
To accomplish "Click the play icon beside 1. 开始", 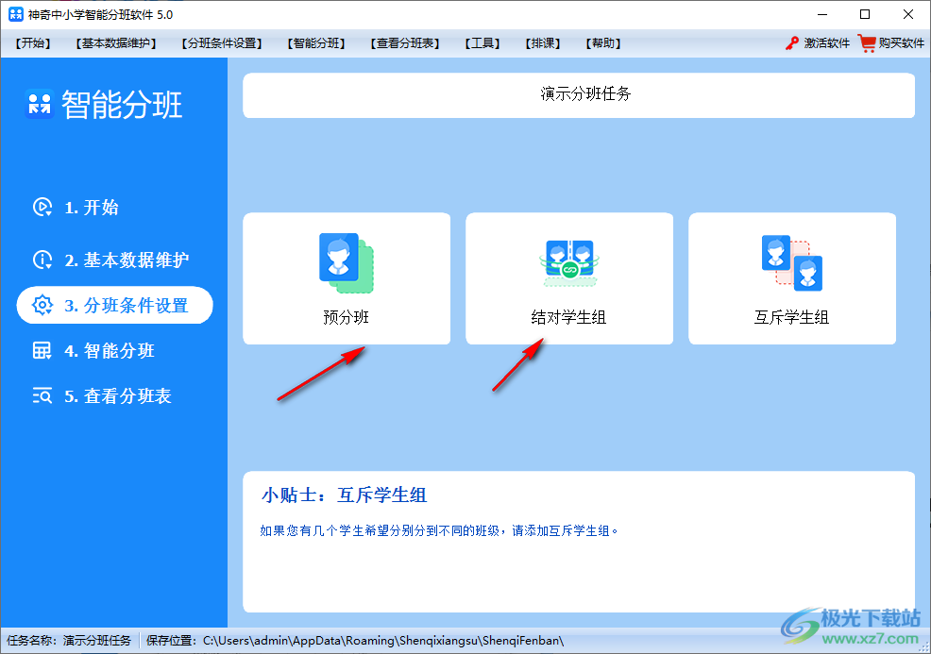I will [x=42, y=207].
